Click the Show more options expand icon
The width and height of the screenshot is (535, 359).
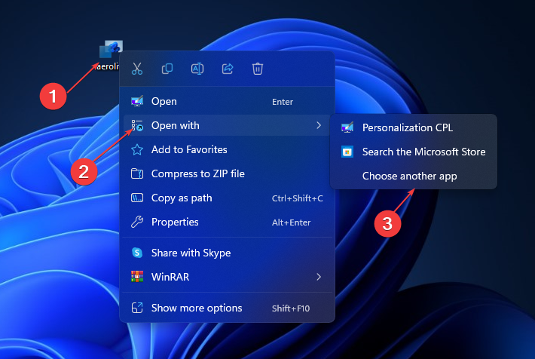click(x=137, y=308)
